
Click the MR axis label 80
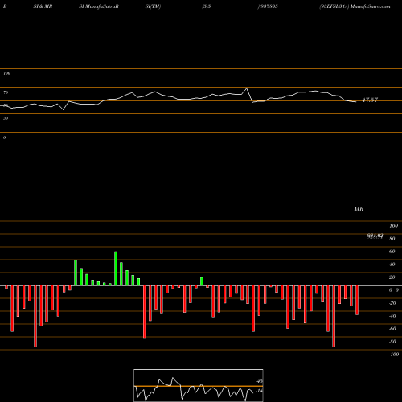(392, 239)
